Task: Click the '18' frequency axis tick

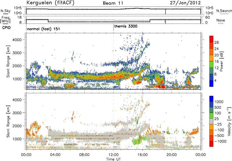Action: click(19, 17)
